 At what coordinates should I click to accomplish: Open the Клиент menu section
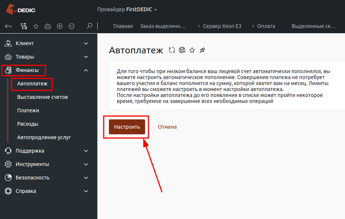(x=25, y=43)
